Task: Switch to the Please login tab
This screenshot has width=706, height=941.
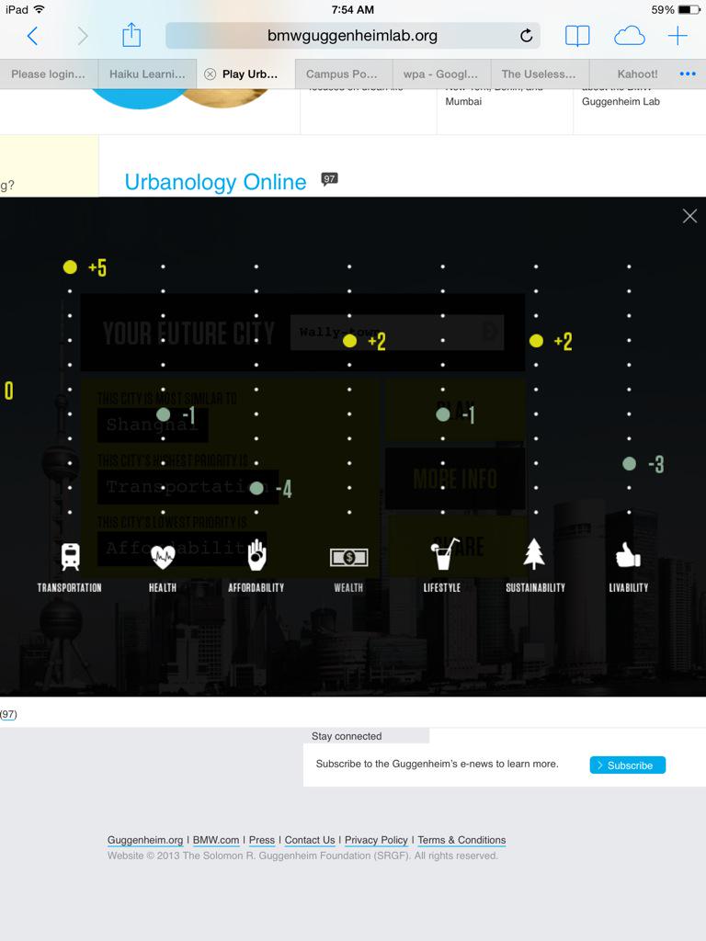Action: tap(49, 74)
